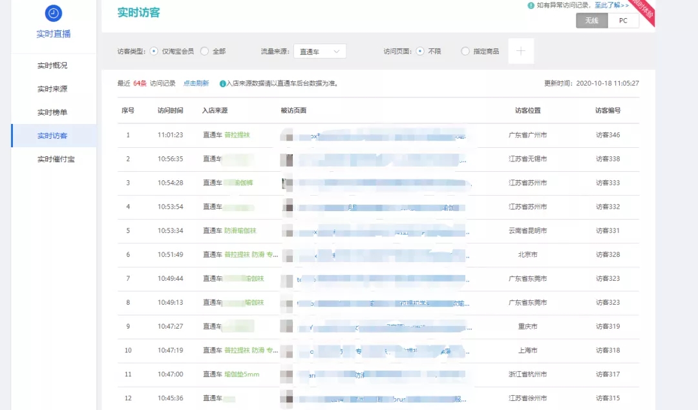The image size is (698, 410).
Task: Go to 实时来源 in the sidebar
Action: pyautogui.click(x=52, y=89)
